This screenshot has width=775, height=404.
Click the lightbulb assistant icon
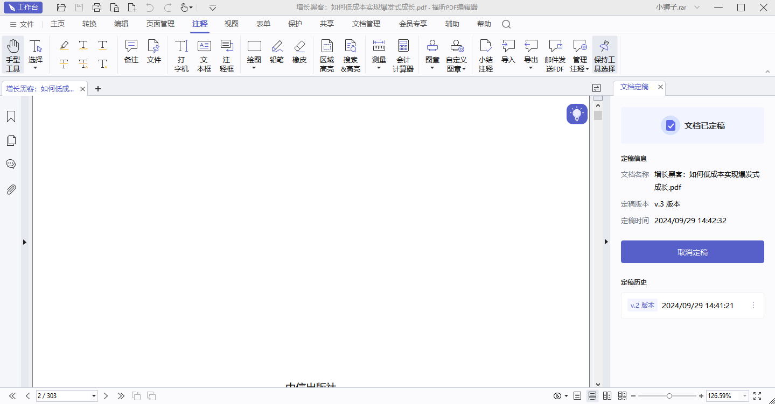click(x=577, y=114)
